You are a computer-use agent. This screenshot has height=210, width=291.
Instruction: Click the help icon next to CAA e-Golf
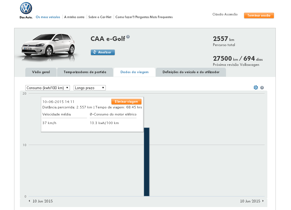point(128,37)
